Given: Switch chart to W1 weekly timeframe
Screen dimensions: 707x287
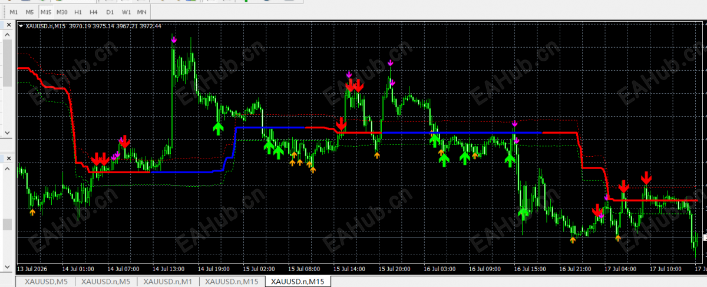Looking at the screenshot, I should [x=126, y=12].
